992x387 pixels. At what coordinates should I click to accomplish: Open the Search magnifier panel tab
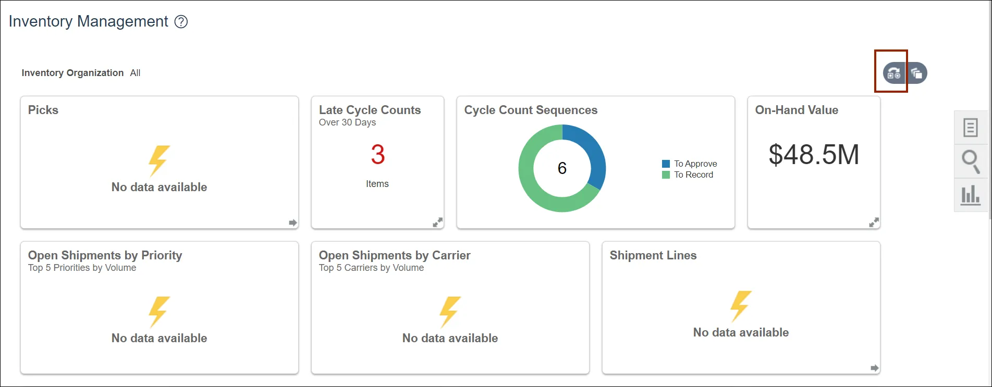coord(970,161)
